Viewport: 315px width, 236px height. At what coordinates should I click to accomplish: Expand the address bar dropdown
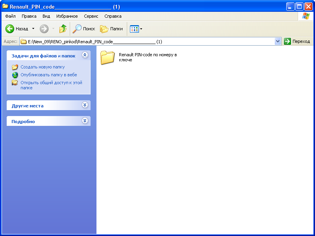point(278,42)
